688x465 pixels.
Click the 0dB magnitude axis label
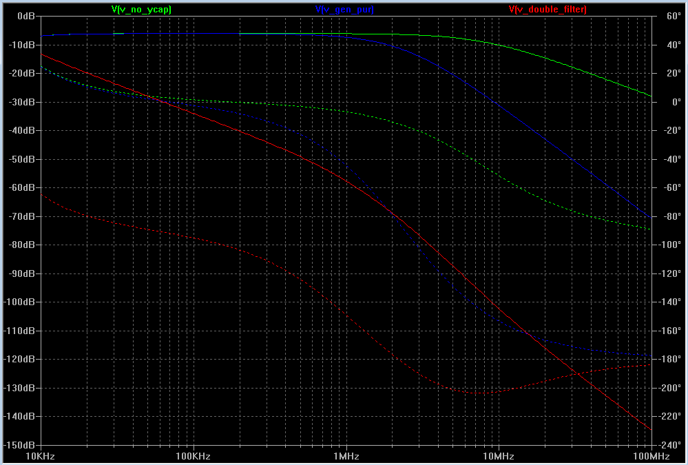point(25,17)
